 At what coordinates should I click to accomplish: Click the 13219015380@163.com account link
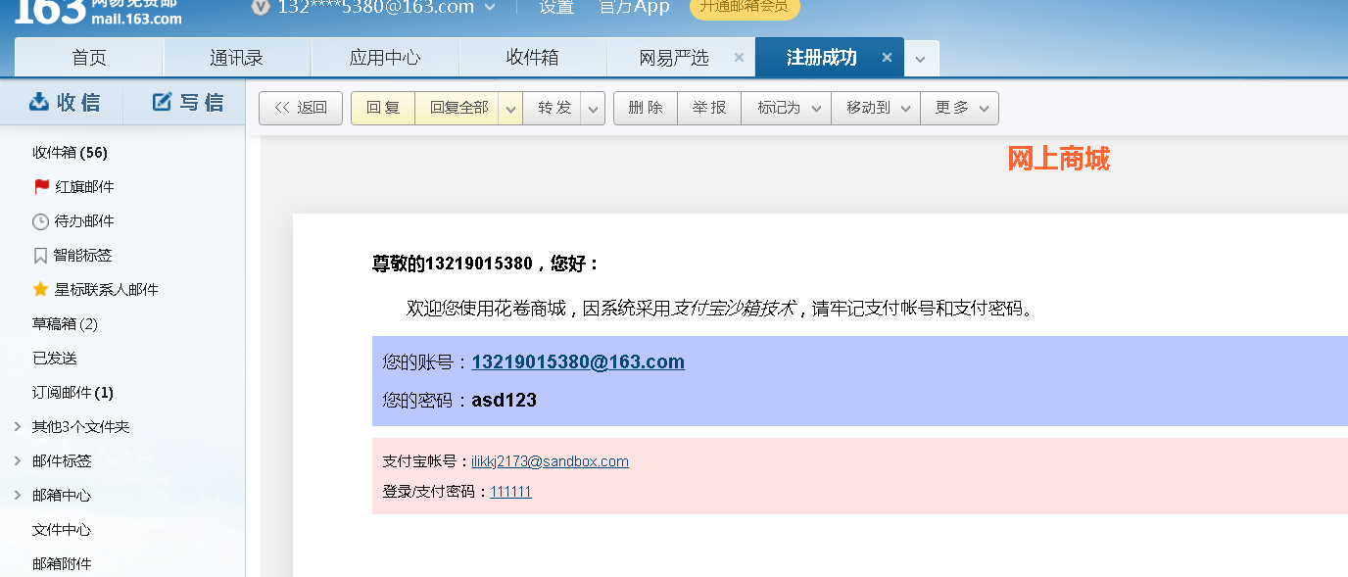click(578, 362)
